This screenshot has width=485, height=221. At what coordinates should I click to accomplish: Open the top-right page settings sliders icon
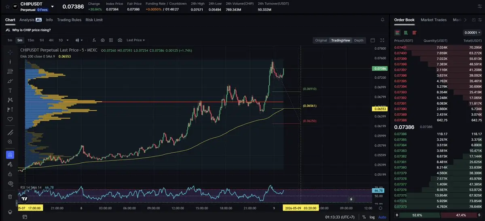pos(480,6)
